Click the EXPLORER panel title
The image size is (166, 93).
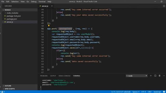pos(8,6)
